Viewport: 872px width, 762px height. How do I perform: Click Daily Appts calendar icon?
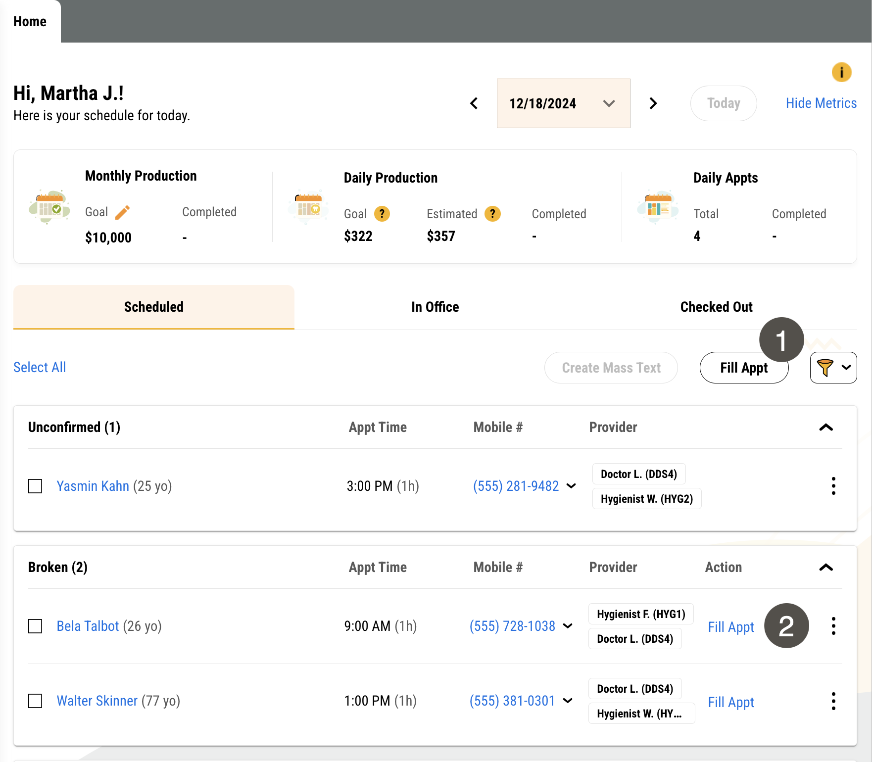658,207
